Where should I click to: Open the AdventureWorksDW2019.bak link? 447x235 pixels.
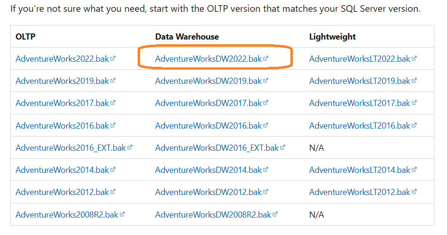(x=208, y=81)
